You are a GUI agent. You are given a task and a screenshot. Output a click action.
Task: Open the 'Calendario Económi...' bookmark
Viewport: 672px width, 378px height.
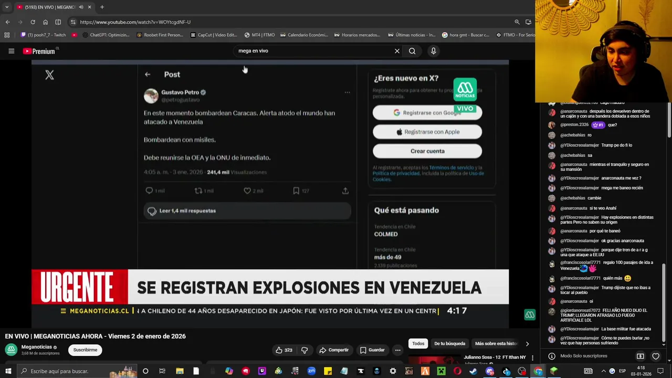[x=304, y=35]
